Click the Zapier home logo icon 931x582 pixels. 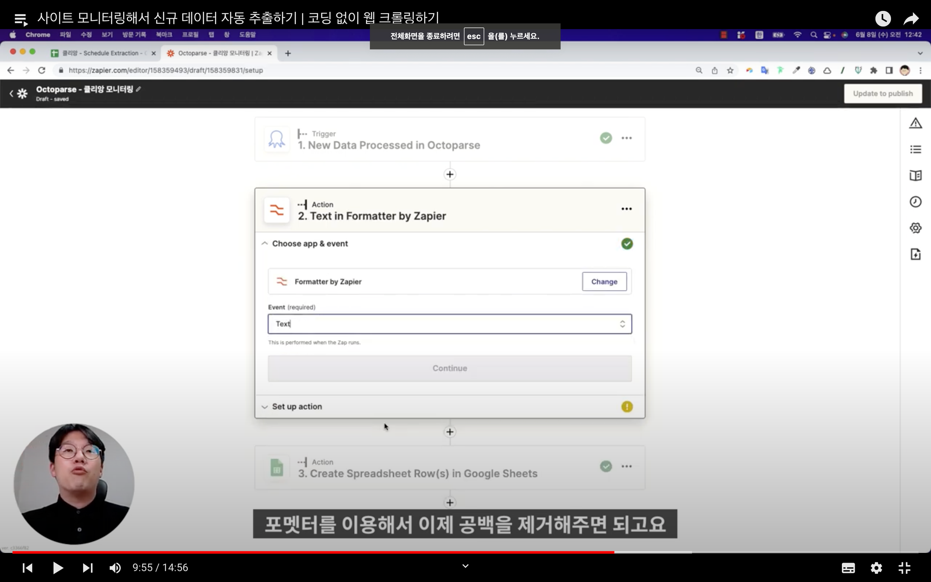coord(22,94)
